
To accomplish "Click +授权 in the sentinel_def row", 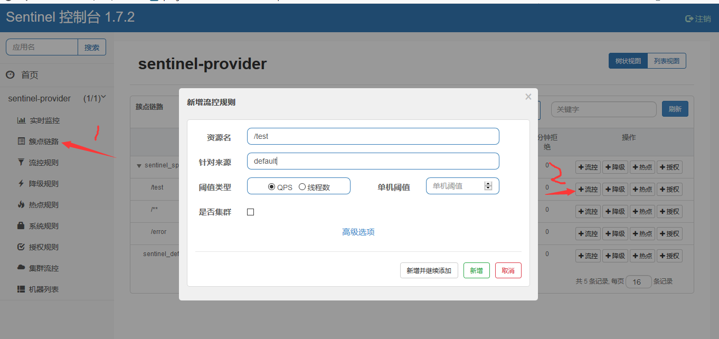I will (670, 256).
